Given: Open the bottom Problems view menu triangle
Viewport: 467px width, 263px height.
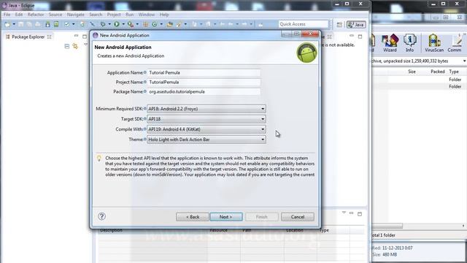Looking at the screenshot, I should pos(344,213).
